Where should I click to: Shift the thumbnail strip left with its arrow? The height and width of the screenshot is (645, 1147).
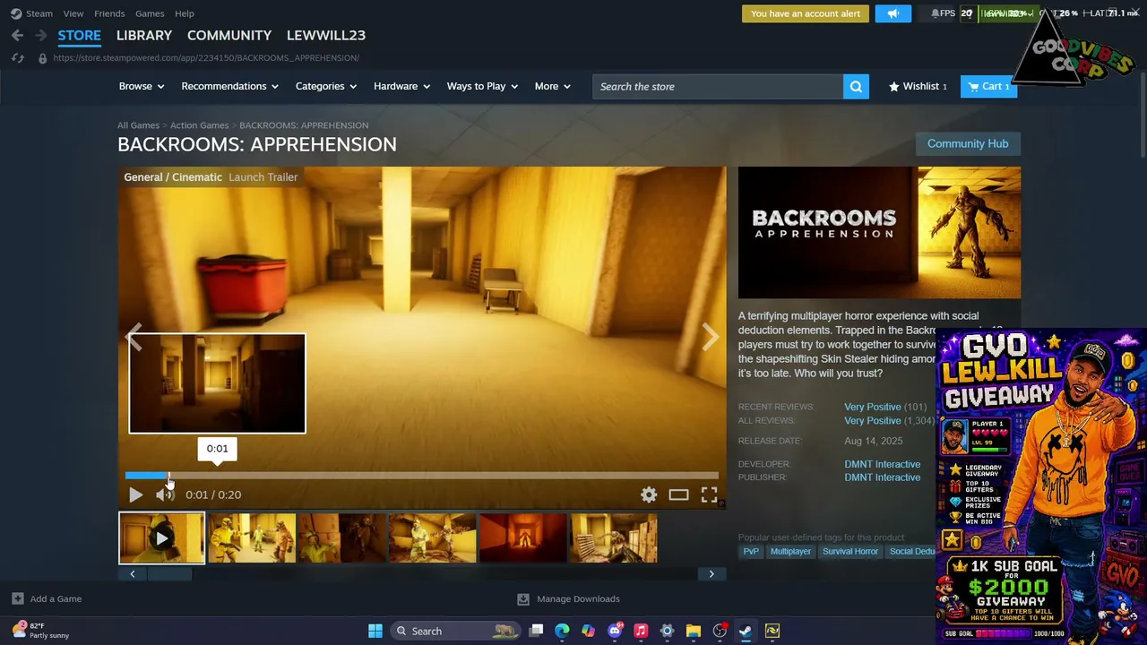tap(133, 574)
